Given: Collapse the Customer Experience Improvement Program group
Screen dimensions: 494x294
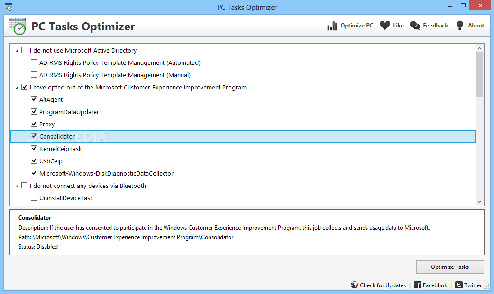Looking at the screenshot, I should point(17,88).
